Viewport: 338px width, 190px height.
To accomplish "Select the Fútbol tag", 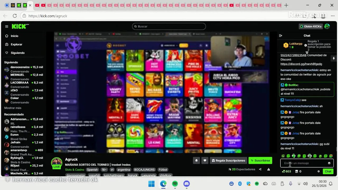I will (163, 170).
